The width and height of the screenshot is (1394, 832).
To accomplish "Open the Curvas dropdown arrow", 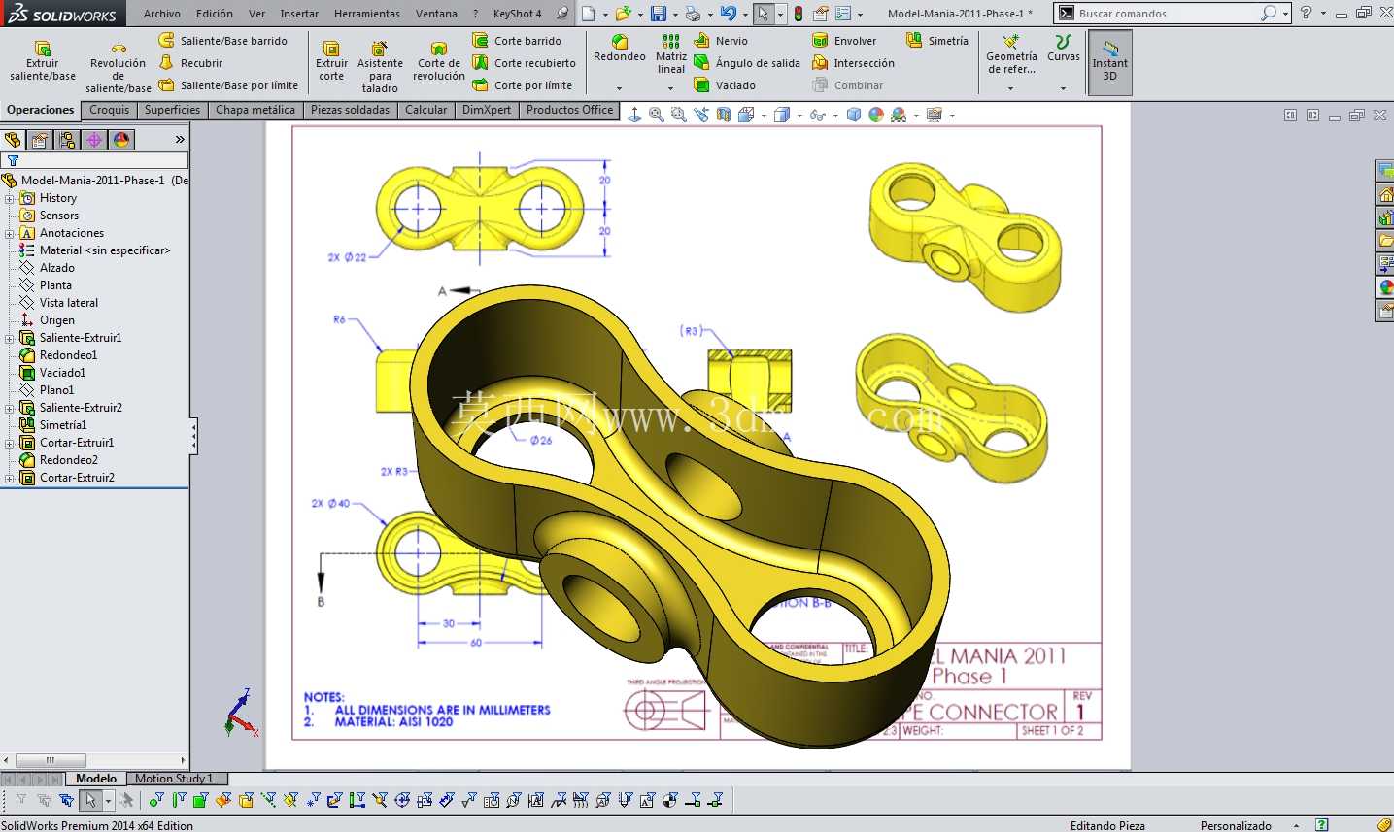I will click(x=1064, y=88).
